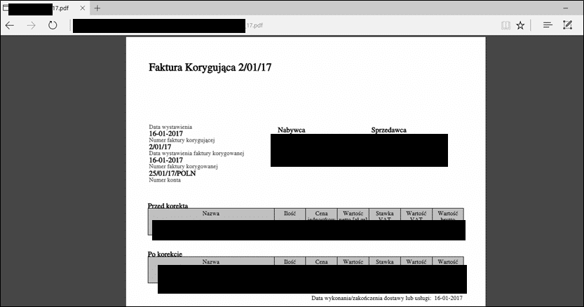
Task: Click value 2/01/17 under Numer faktury korygującej
Action: [x=160, y=147]
